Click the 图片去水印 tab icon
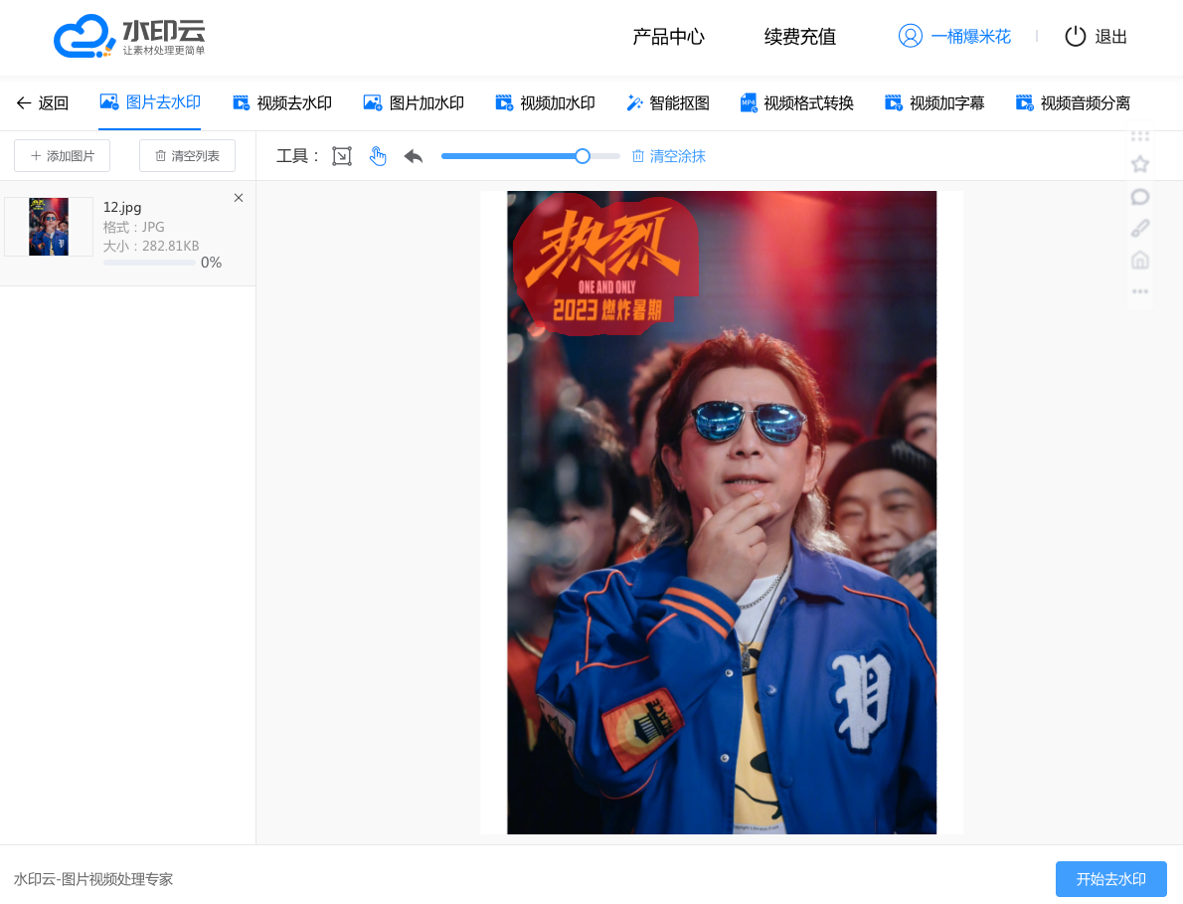Viewport: 1183px width, 904px height. (108, 101)
